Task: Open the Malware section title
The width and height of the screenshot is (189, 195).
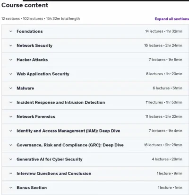Action: tap(26, 88)
